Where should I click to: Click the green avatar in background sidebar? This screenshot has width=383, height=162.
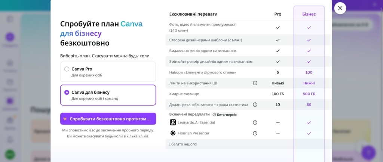10,155
